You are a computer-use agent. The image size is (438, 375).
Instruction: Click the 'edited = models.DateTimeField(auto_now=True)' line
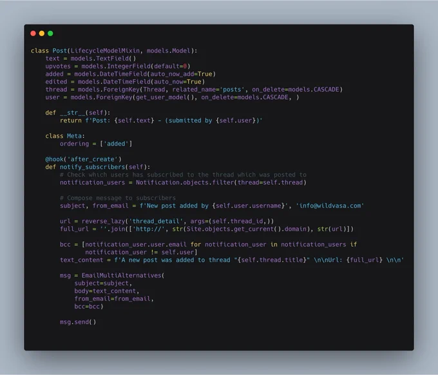125,82
